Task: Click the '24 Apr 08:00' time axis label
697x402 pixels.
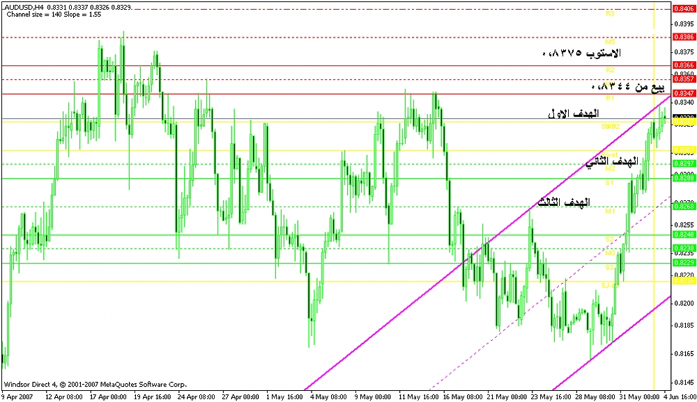Action: pyautogui.click(x=197, y=396)
